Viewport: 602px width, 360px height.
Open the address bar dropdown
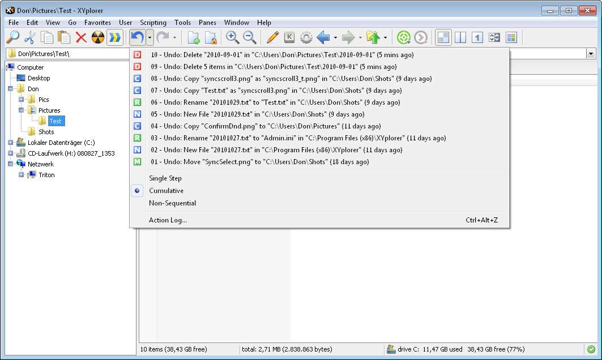[591, 54]
